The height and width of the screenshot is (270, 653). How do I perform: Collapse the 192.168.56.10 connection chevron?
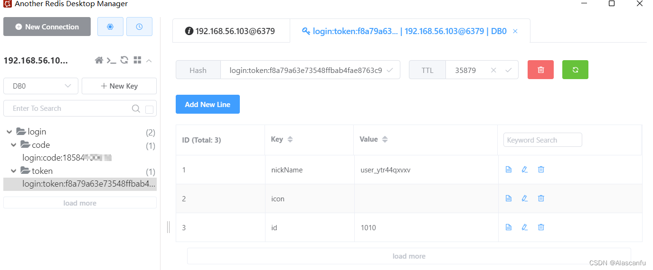(149, 60)
